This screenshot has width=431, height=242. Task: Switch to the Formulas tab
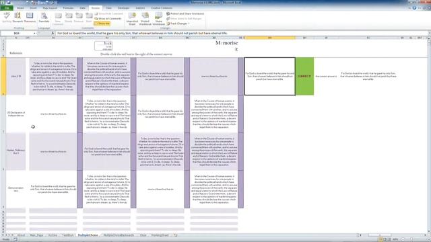[x=68, y=8]
